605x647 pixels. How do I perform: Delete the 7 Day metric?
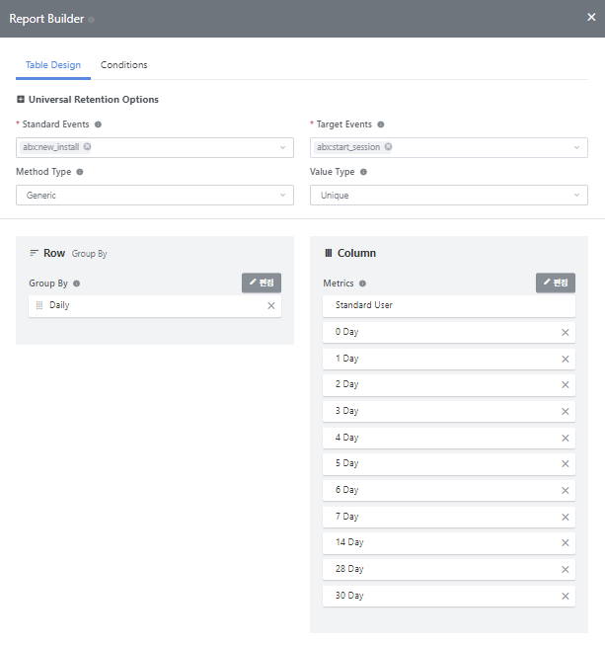(x=565, y=517)
